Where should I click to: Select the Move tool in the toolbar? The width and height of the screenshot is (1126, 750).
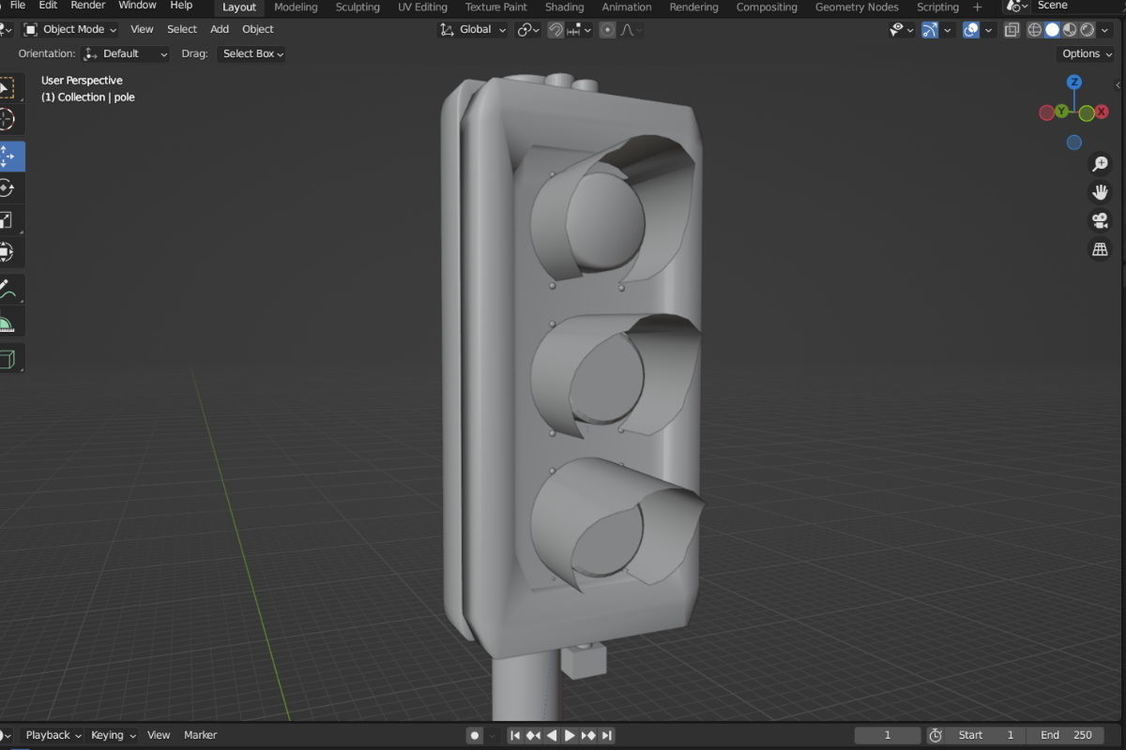point(11,157)
